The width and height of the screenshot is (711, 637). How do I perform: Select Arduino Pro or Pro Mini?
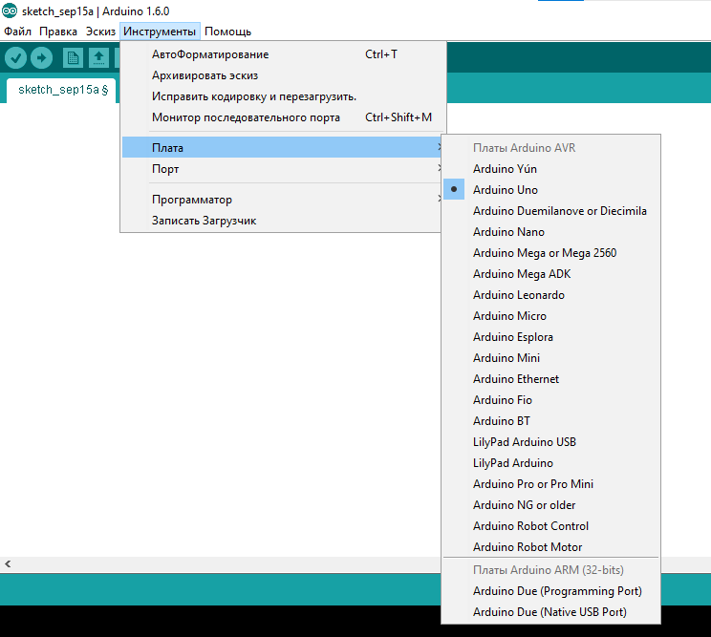coord(551,484)
